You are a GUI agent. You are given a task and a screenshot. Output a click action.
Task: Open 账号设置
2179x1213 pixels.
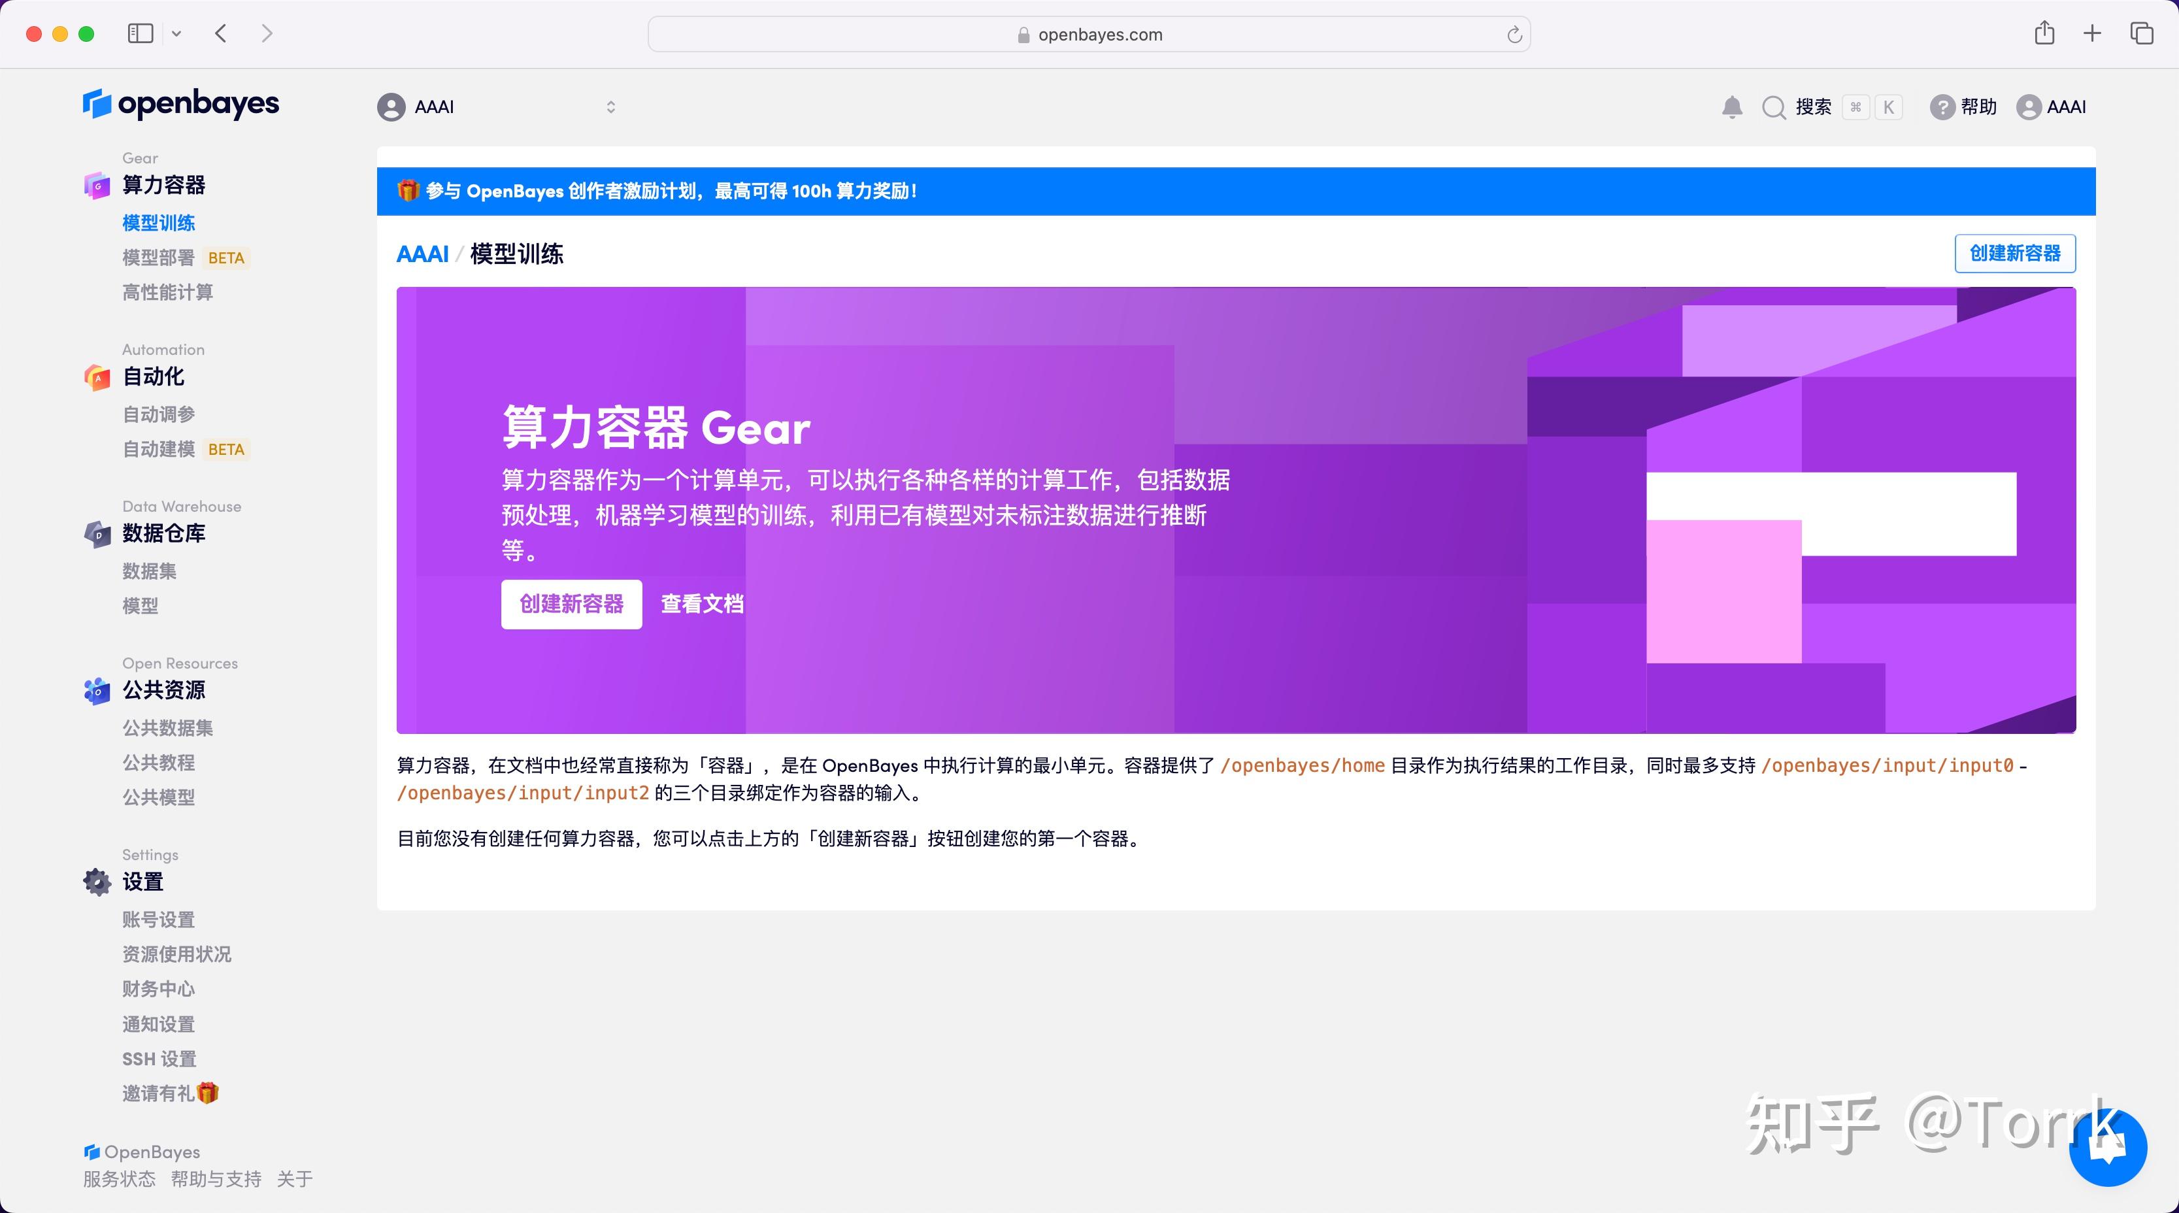click(159, 920)
